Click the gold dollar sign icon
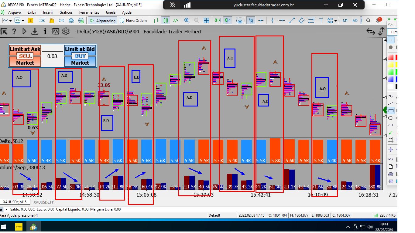The image size is (415, 233). click(30, 21)
